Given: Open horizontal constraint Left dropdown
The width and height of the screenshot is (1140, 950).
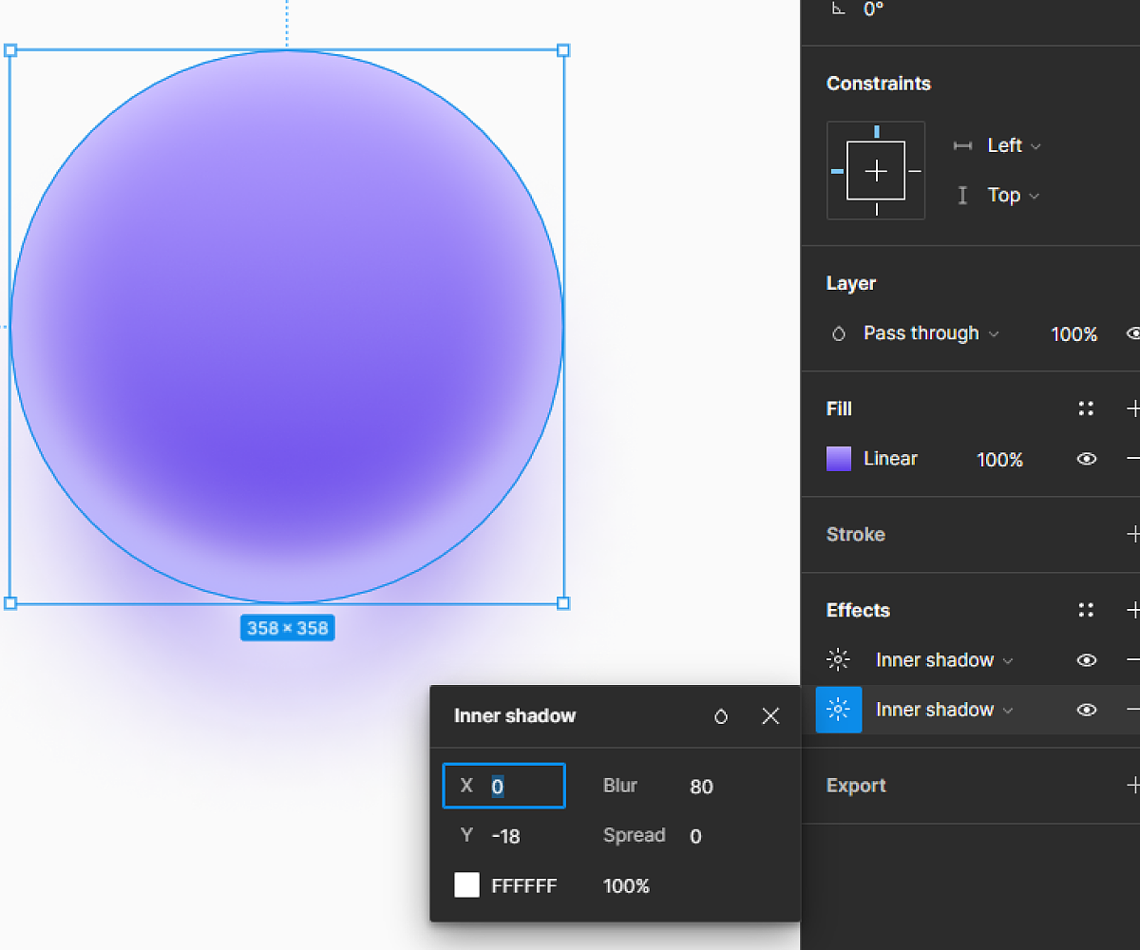Looking at the screenshot, I should [1015, 145].
